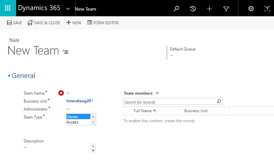The image size is (274, 161).
Task: Open the treecataug201 business unit link
Action: click(80, 101)
